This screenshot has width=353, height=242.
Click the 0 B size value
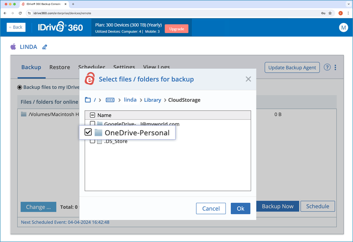(x=278, y=115)
